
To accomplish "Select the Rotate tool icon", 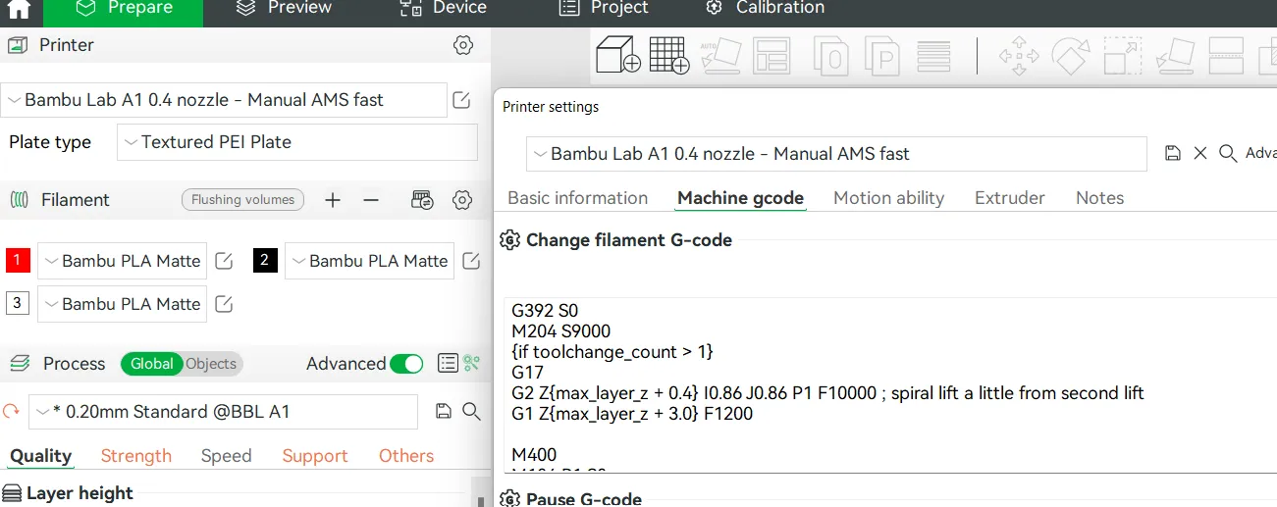I will [x=1071, y=56].
